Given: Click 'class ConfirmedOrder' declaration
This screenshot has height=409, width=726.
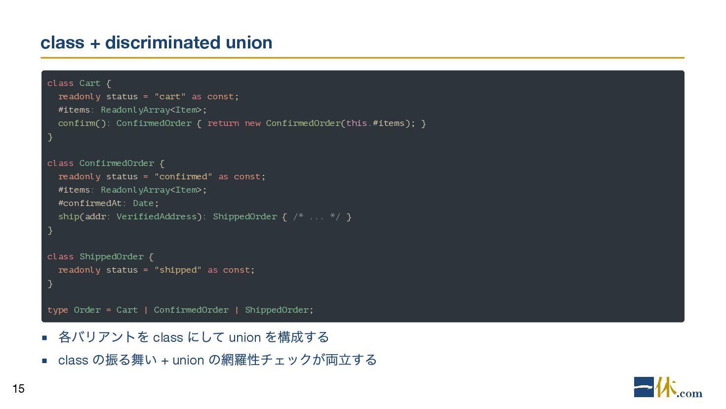Looking at the screenshot, I should pos(101,163).
